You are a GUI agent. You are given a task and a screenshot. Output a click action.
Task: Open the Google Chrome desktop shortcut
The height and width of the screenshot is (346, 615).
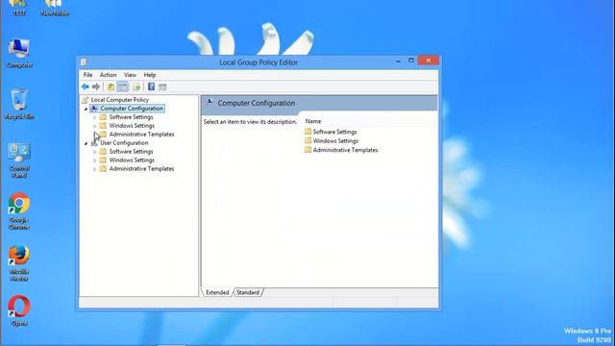[19, 210]
